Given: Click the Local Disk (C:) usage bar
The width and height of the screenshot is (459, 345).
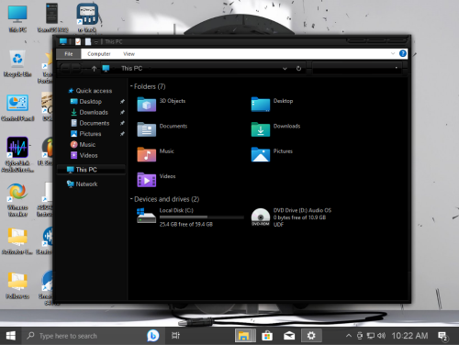Looking at the screenshot, I should 202,217.
